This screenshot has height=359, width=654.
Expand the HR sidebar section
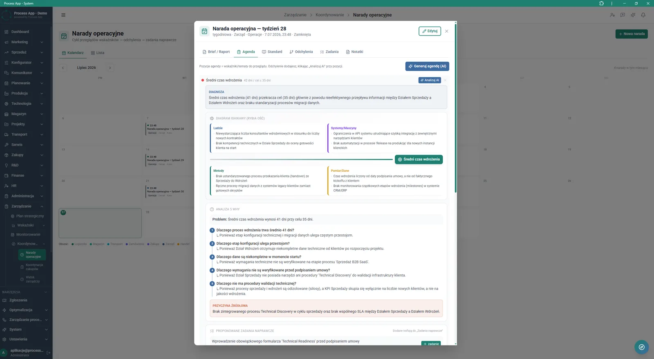tap(42, 186)
